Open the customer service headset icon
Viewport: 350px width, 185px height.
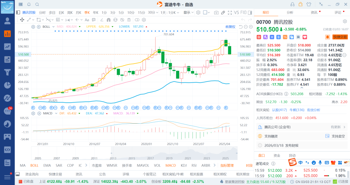click(x=292, y=4)
